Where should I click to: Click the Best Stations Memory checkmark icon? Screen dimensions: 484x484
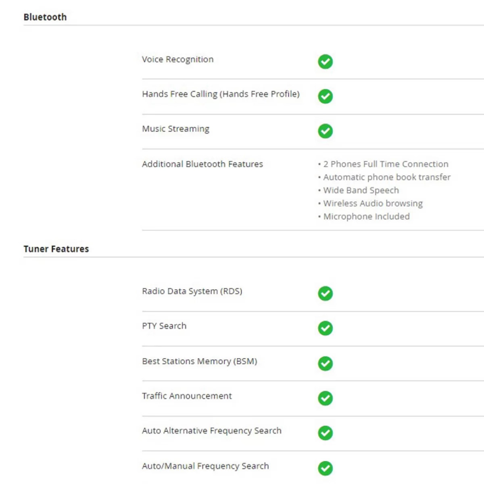coord(325,363)
